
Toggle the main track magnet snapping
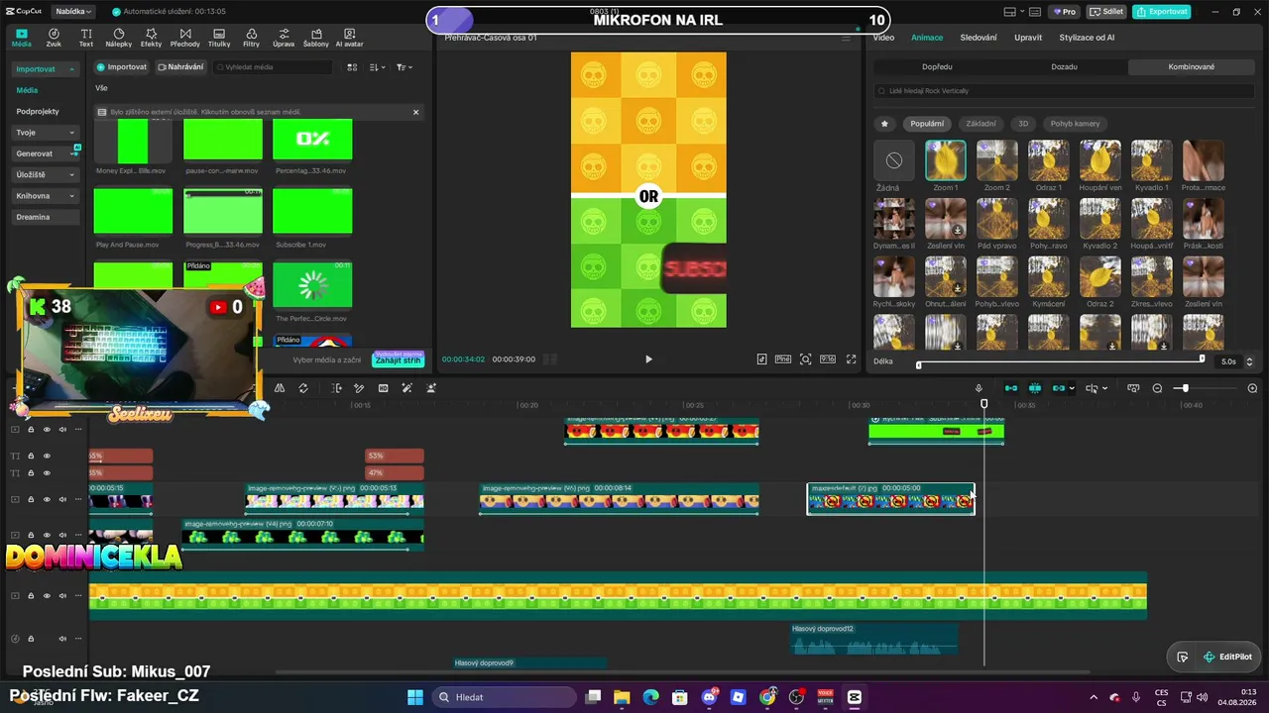(x=1011, y=388)
